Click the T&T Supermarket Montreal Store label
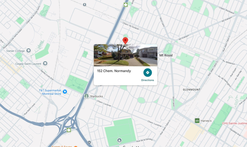 click(x=50, y=92)
